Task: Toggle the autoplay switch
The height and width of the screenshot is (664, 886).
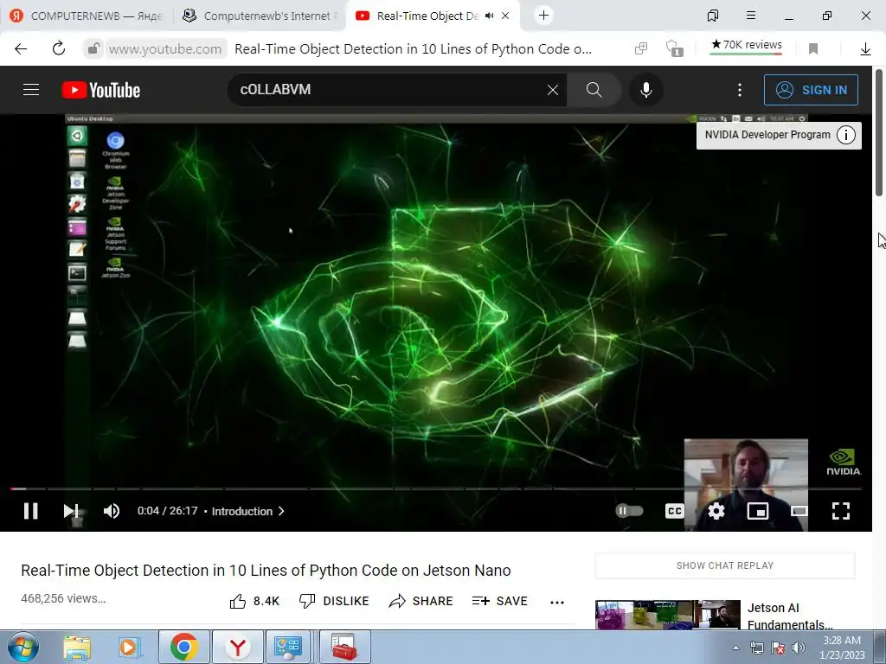Action: [629, 511]
